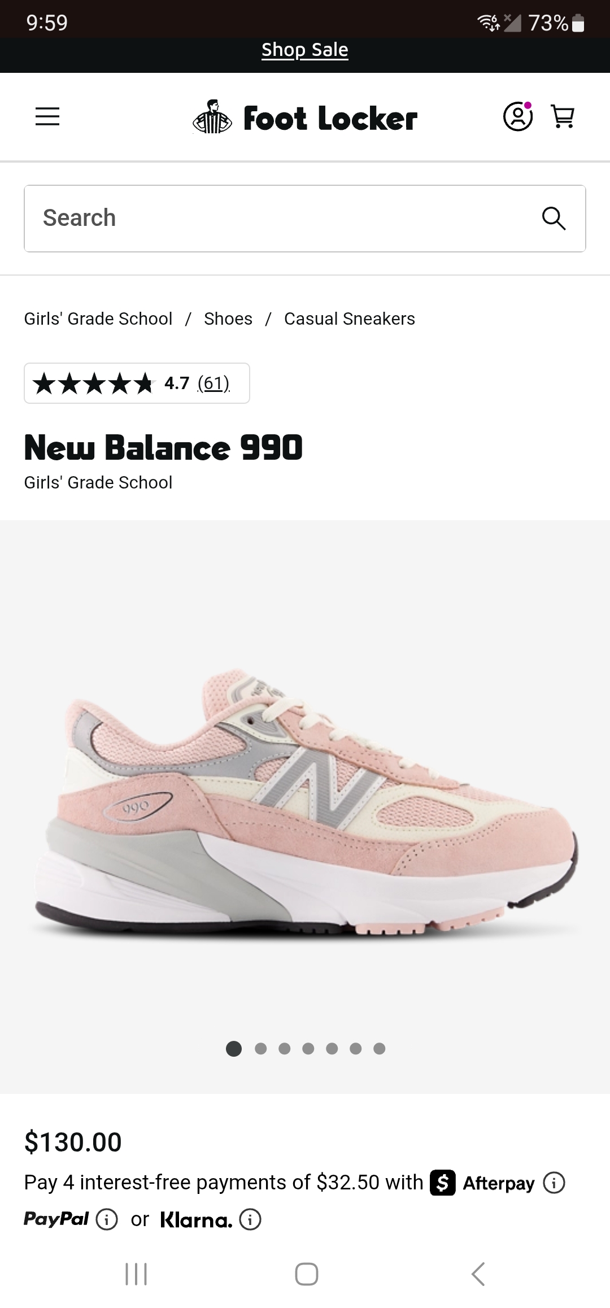Open the shopping cart
Image resolution: width=610 pixels, height=1308 pixels.
pos(563,117)
